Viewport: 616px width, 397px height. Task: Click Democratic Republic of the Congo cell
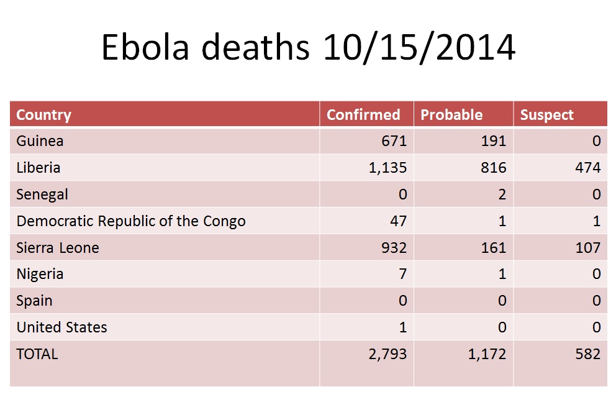click(x=131, y=221)
